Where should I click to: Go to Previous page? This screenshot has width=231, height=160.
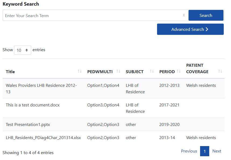(189, 151)
